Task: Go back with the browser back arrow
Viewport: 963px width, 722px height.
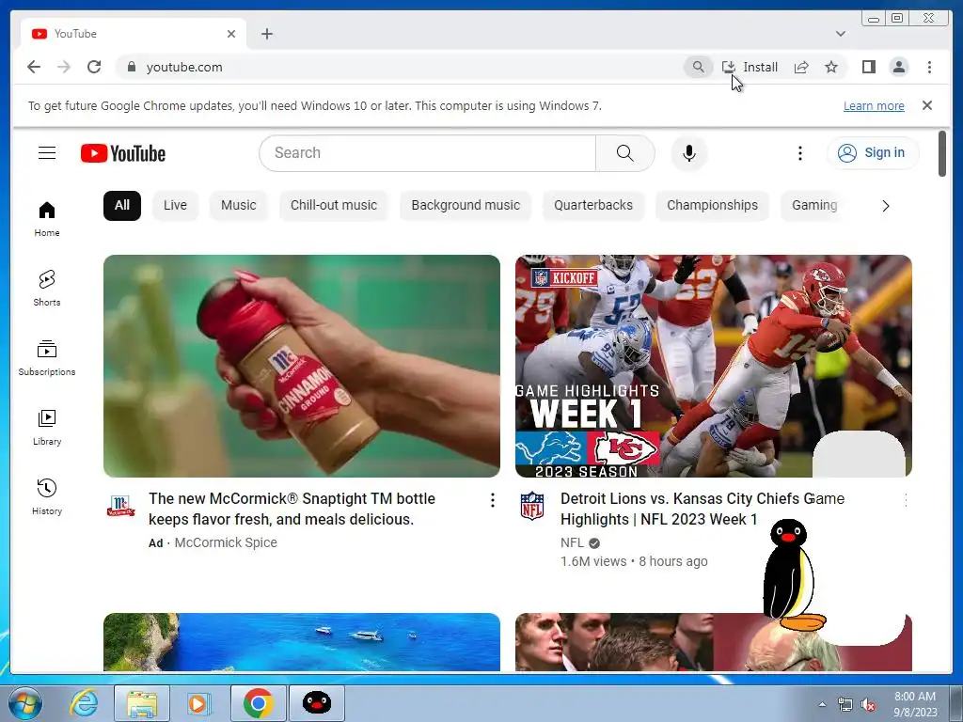Action: [x=34, y=67]
